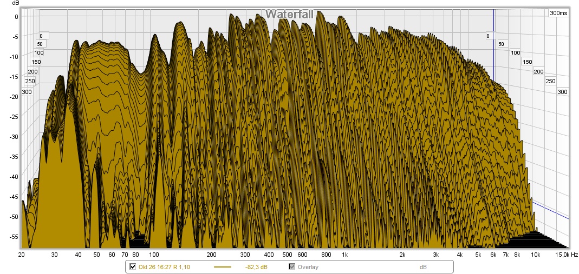Click the Waterfall graph title
This screenshot has width=579, height=274.
(289, 14)
